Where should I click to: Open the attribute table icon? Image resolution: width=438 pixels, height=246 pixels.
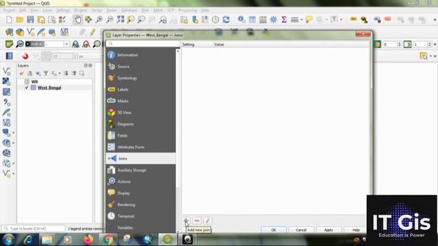(x=253, y=20)
